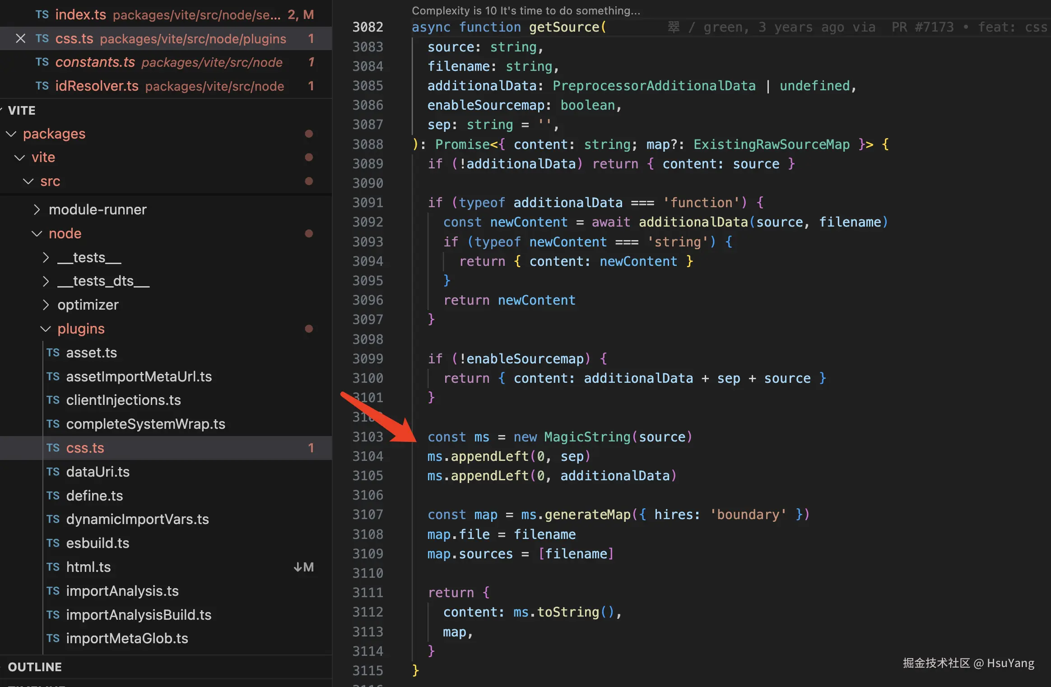Open importMetaGlob.ts from explorer
This screenshot has width=1051, height=687.
tap(127, 638)
